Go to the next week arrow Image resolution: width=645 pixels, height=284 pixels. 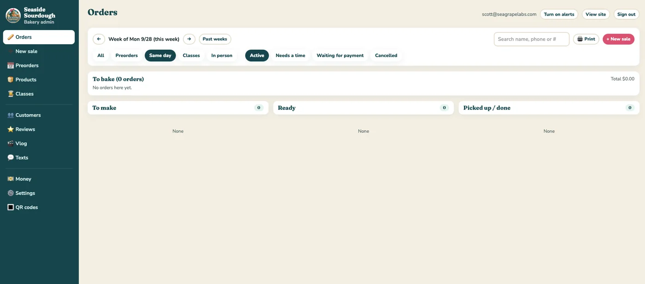coord(189,39)
